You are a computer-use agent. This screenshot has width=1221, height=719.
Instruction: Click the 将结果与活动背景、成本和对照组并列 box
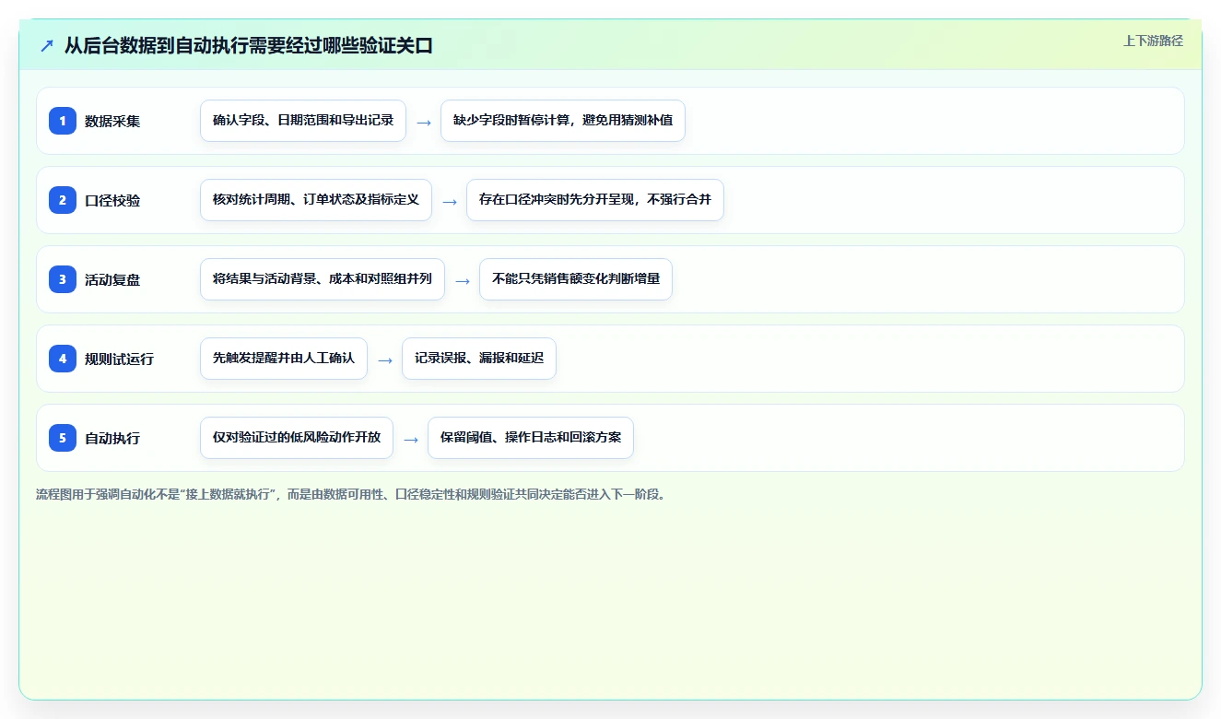click(323, 279)
